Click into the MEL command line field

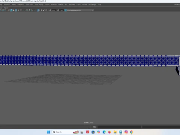pos(119,127)
